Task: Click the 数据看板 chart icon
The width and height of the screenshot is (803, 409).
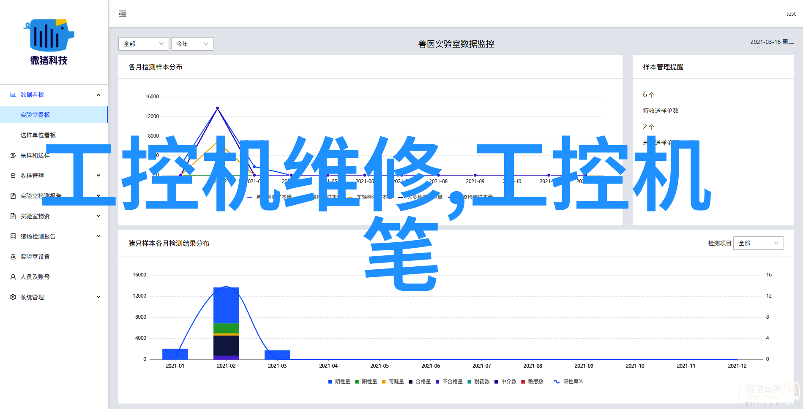Action: 13,95
